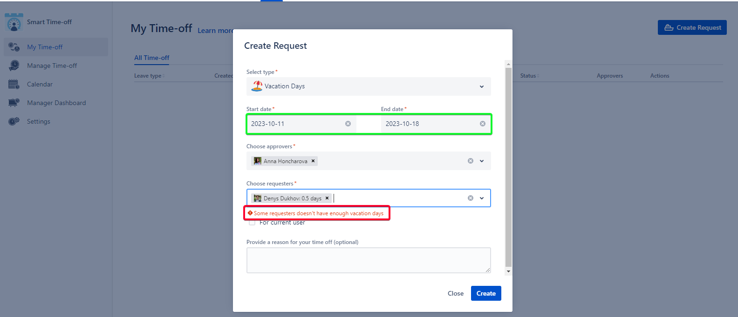Click the Smart Time-off app logo icon
The image size is (738, 317).
click(14, 22)
